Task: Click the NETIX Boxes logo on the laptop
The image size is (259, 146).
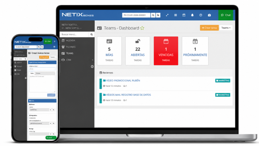Action: (x=78, y=15)
